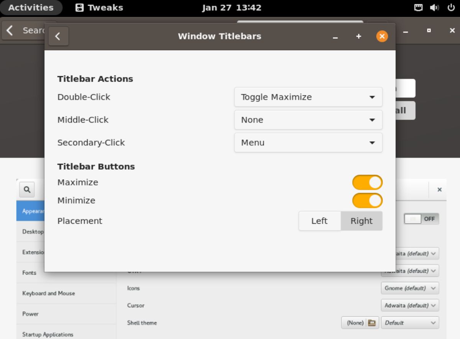Click the folder browse icon beside Shell theme
The image size is (460, 339).
click(x=371, y=323)
